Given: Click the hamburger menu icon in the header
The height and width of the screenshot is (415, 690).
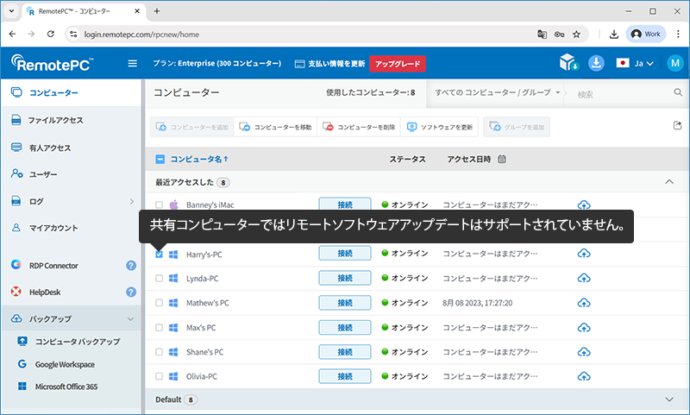Looking at the screenshot, I should [x=133, y=63].
